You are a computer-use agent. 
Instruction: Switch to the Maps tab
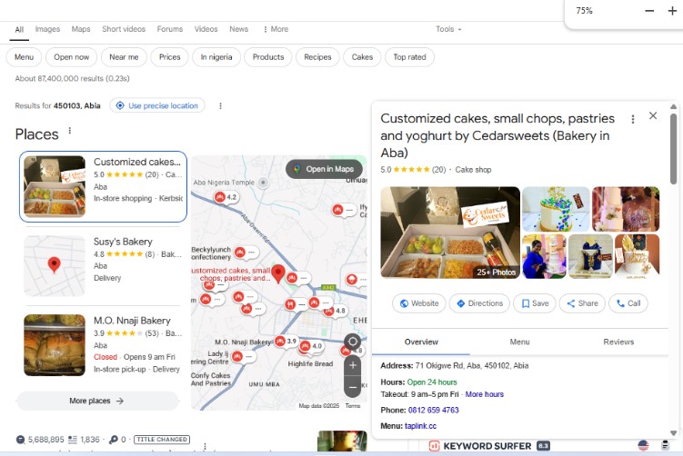click(x=81, y=29)
